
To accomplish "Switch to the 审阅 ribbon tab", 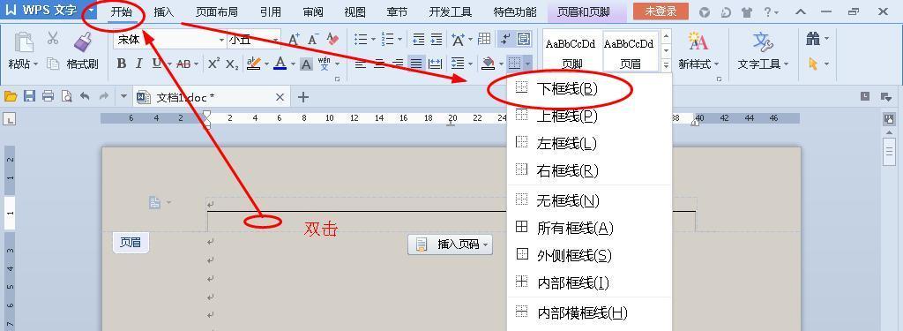I will click(313, 12).
